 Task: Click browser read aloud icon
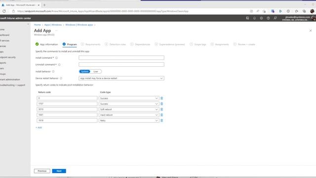(258, 11)
